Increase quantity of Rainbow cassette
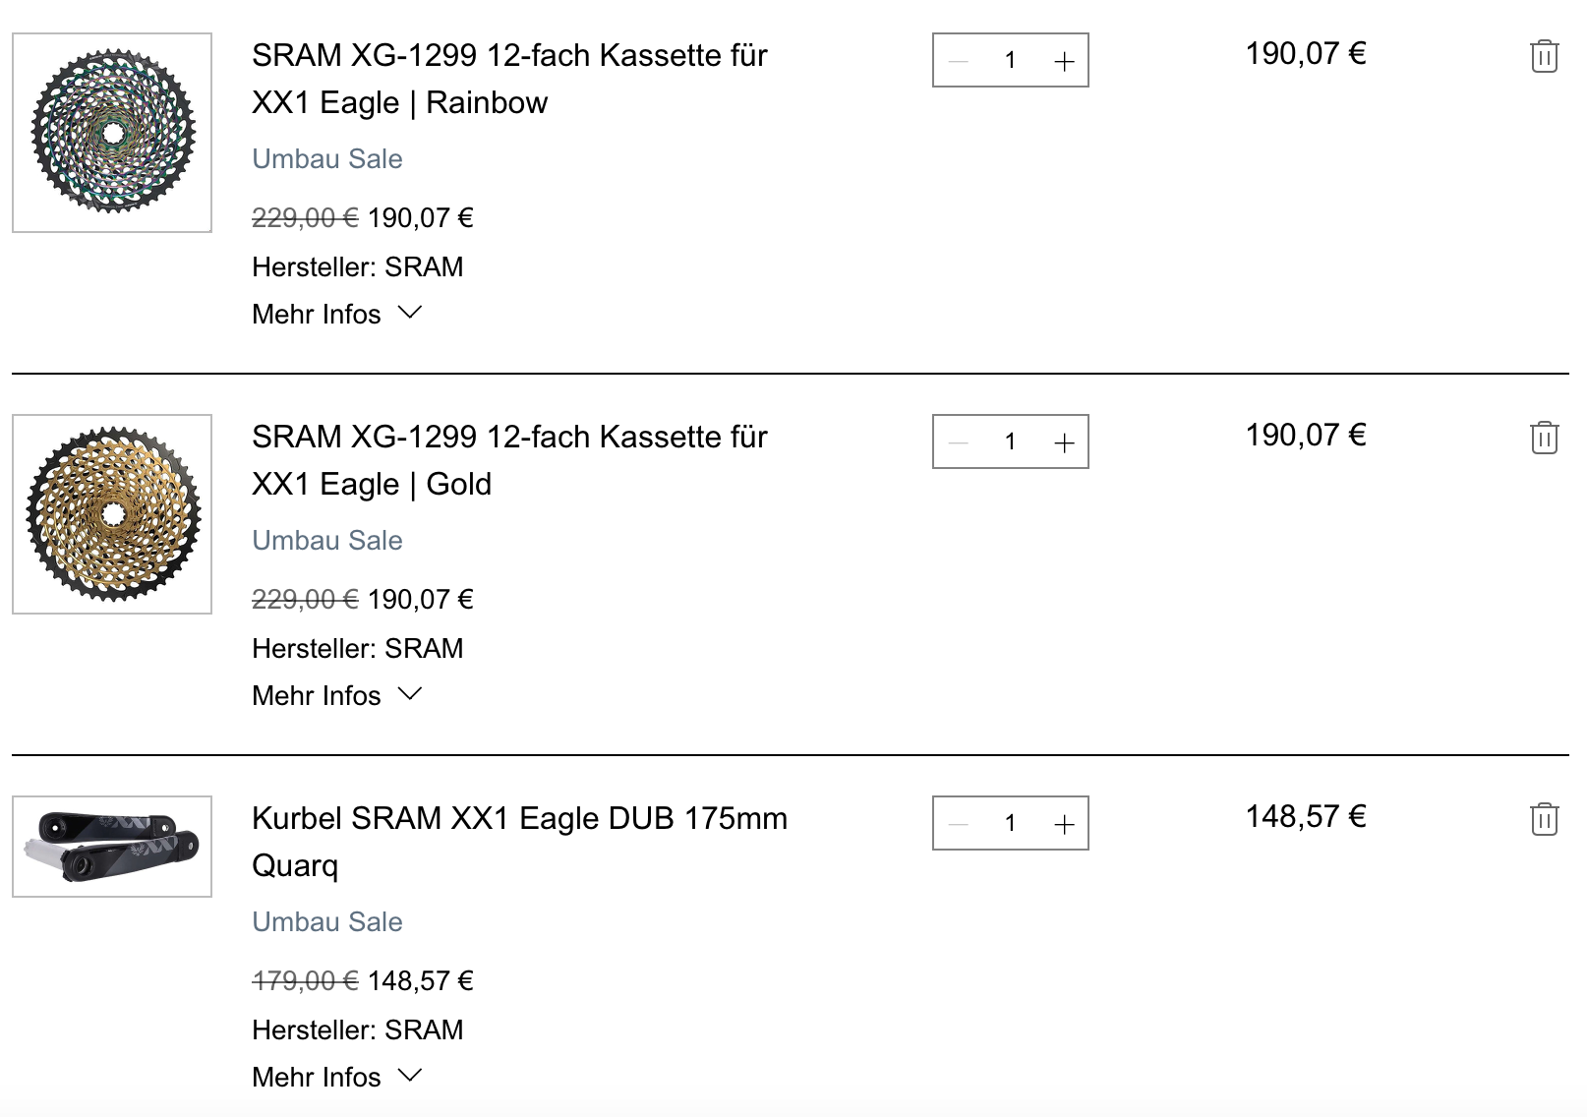Image resolution: width=1587 pixels, height=1117 pixels. [x=1064, y=61]
